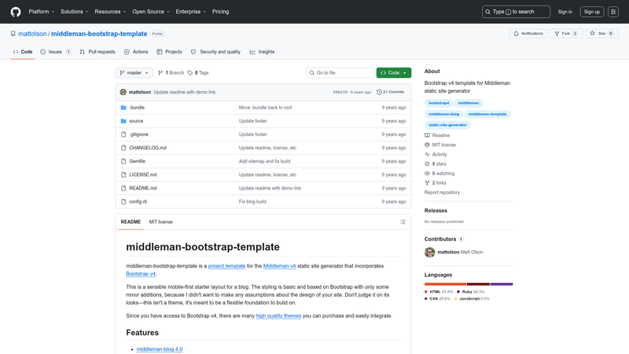Select the MIT license tab in README panel
The image size is (629, 354).
[161, 222]
